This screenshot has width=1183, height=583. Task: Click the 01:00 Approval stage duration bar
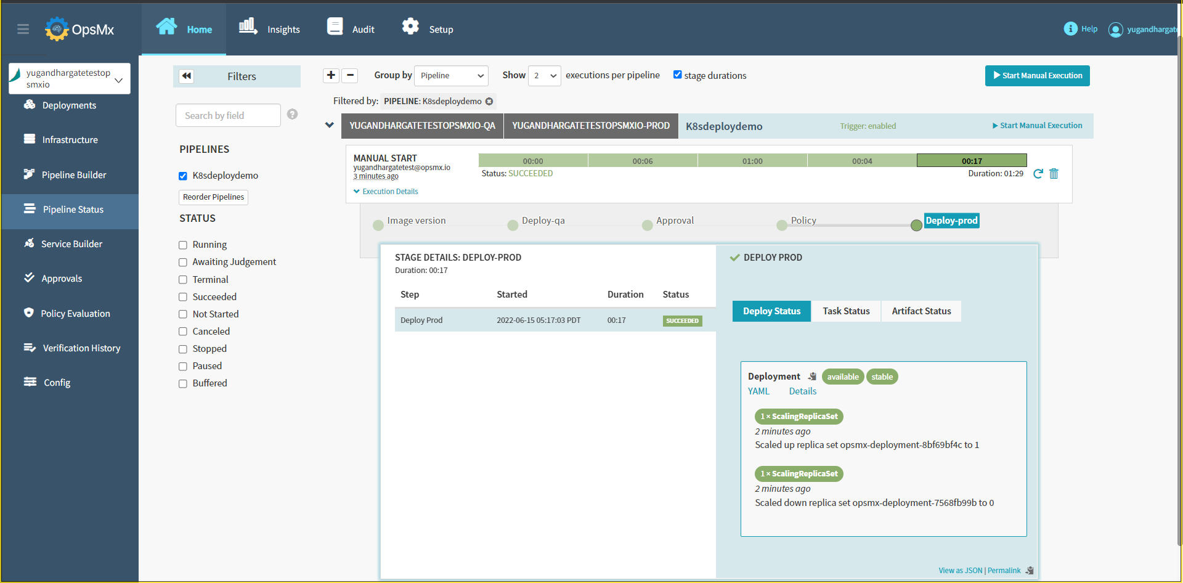pos(752,161)
